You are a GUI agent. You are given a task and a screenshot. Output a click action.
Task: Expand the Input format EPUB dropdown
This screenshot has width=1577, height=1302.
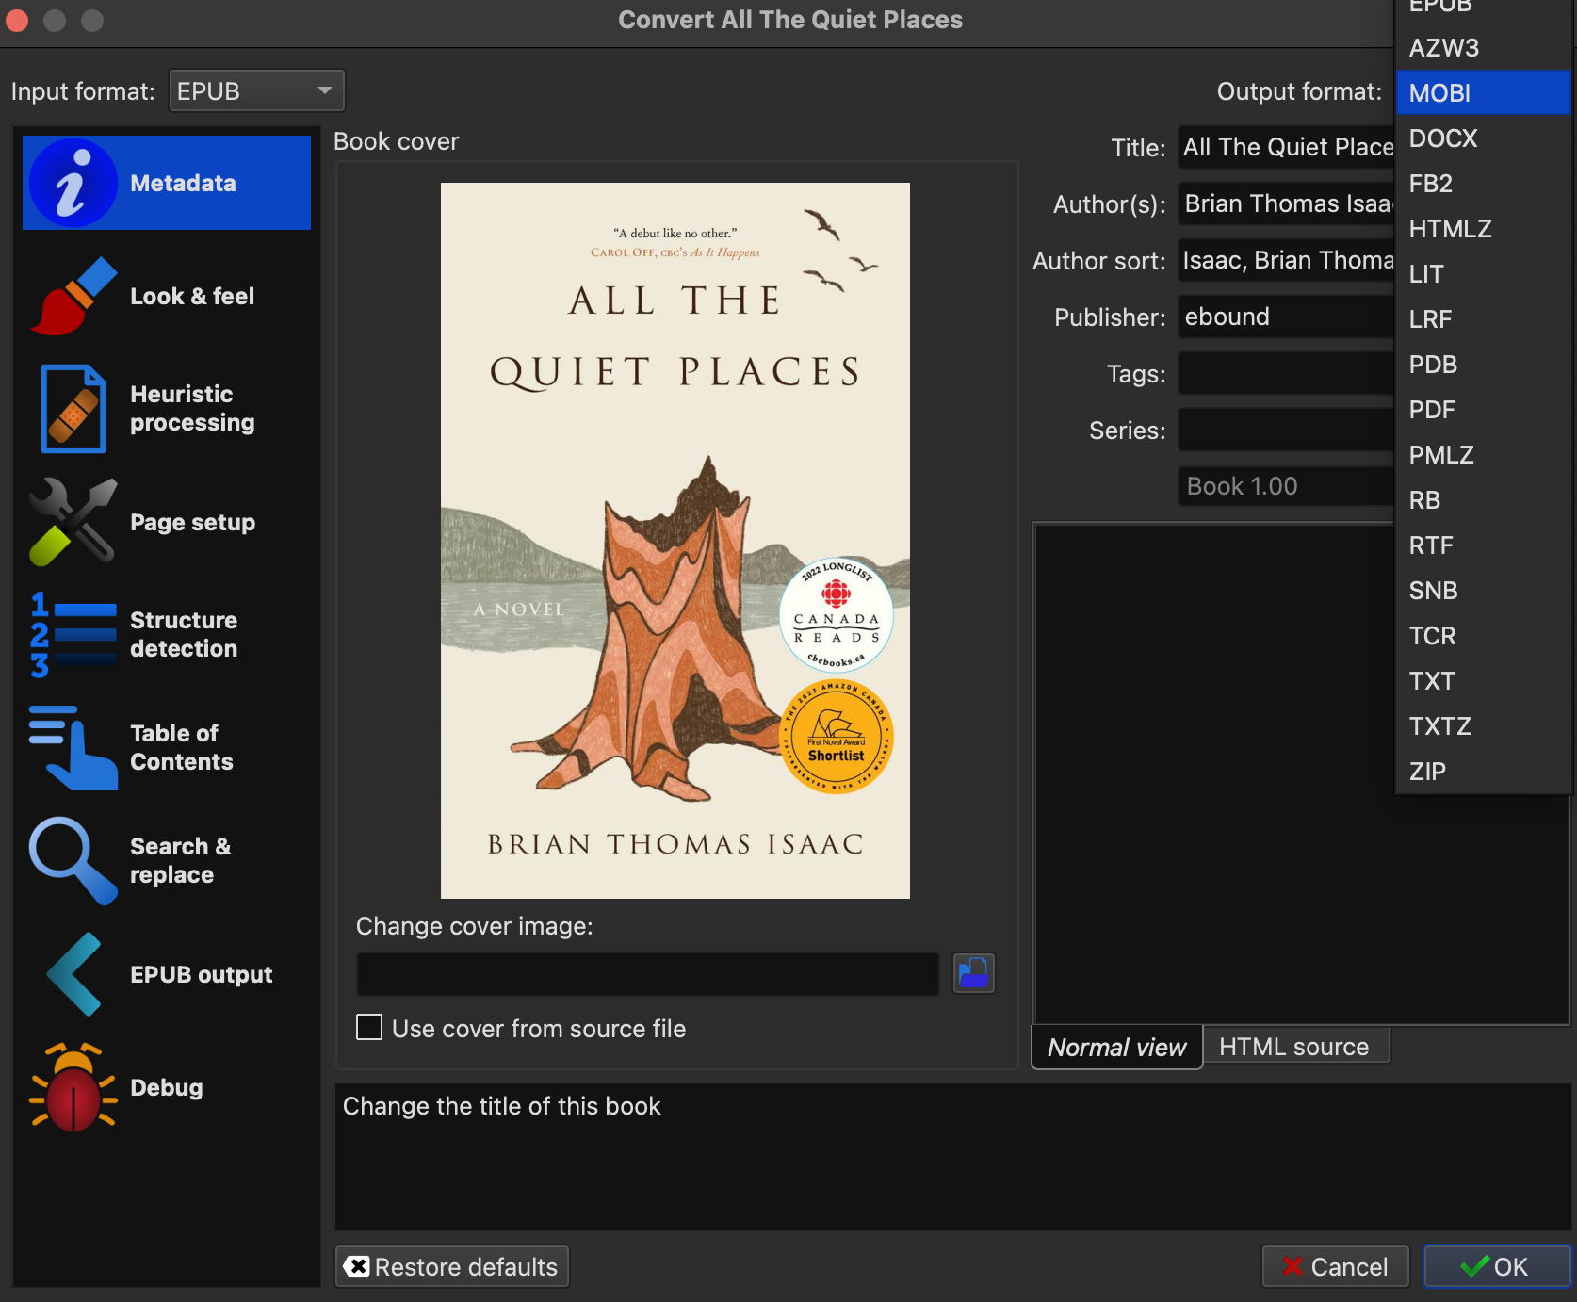click(x=256, y=91)
